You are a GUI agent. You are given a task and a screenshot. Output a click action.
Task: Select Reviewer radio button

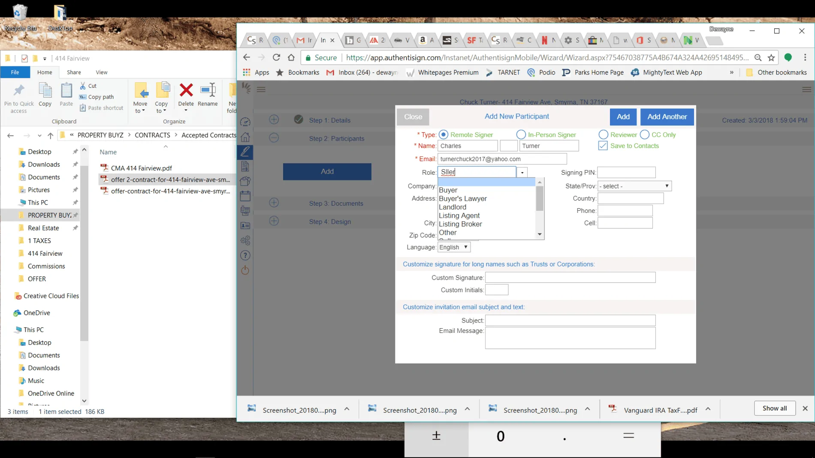(x=604, y=135)
